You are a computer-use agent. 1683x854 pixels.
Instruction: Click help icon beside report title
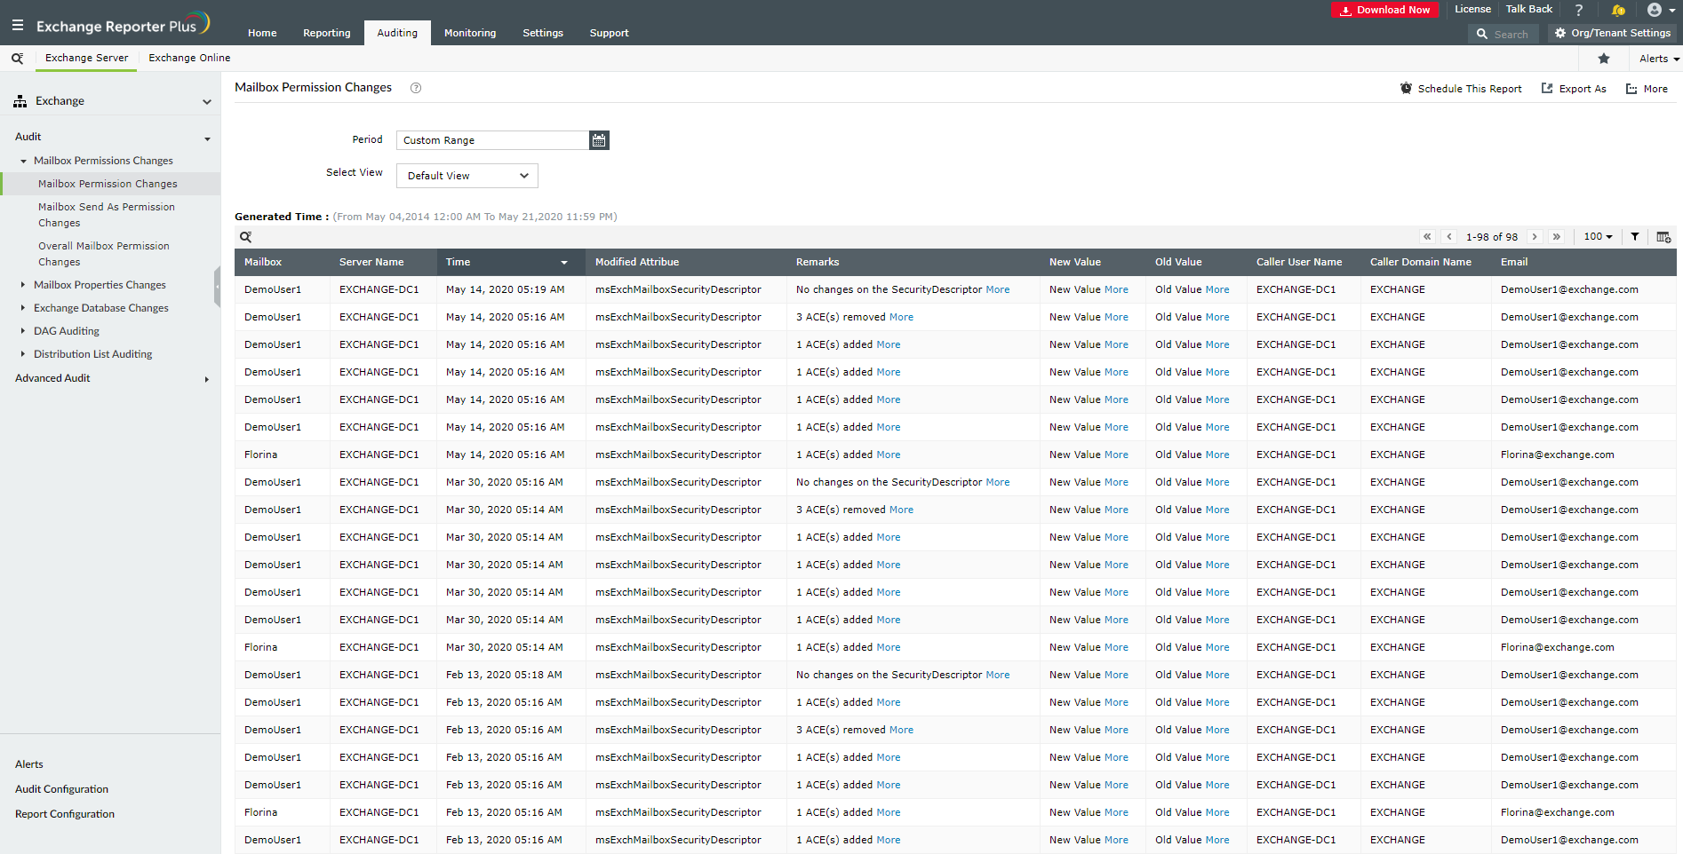(x=415, y=88)
